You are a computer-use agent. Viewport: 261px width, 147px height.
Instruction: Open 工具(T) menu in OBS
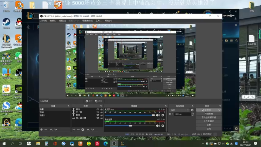(x=99, y=21)
